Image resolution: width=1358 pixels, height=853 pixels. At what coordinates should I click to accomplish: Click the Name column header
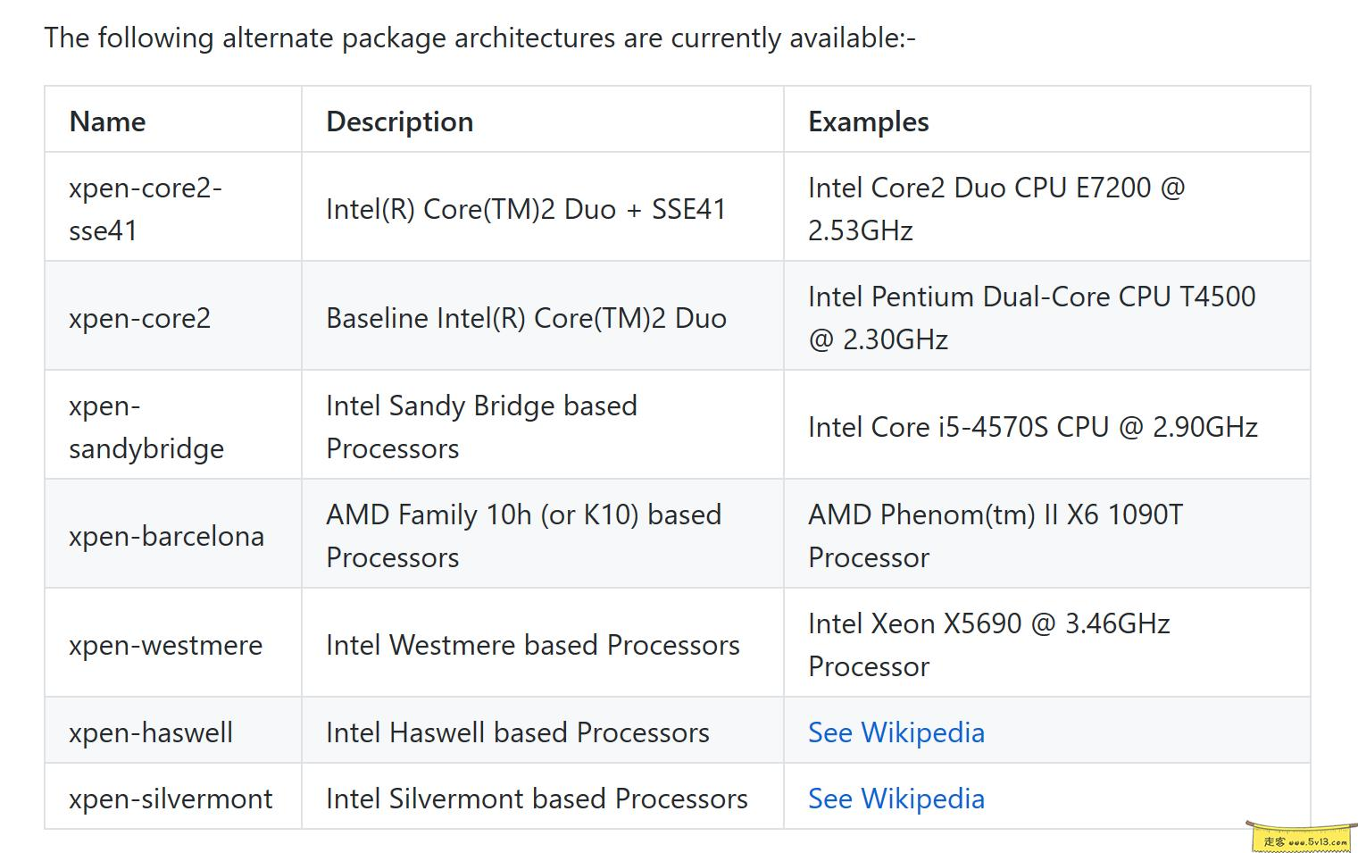click(x=107, y=121)
